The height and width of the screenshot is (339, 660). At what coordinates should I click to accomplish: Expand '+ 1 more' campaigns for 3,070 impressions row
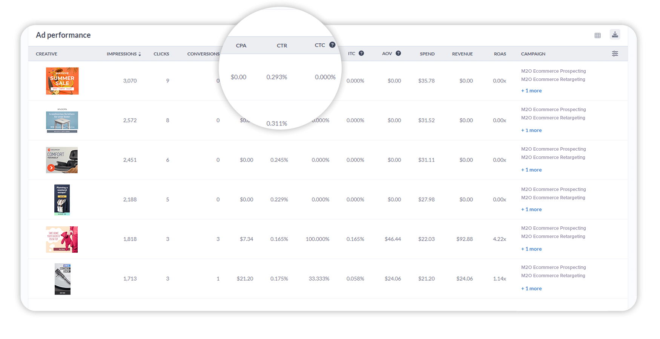(531, 91)
